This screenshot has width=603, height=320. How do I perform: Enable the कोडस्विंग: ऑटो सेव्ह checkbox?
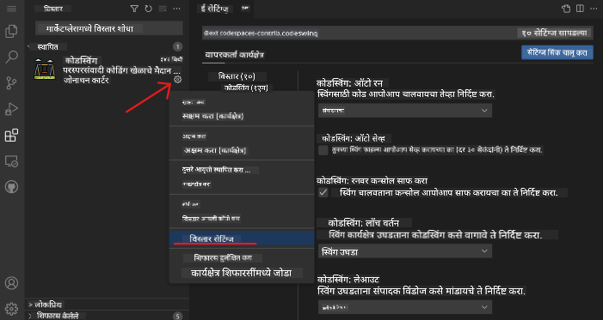[323, 150]
